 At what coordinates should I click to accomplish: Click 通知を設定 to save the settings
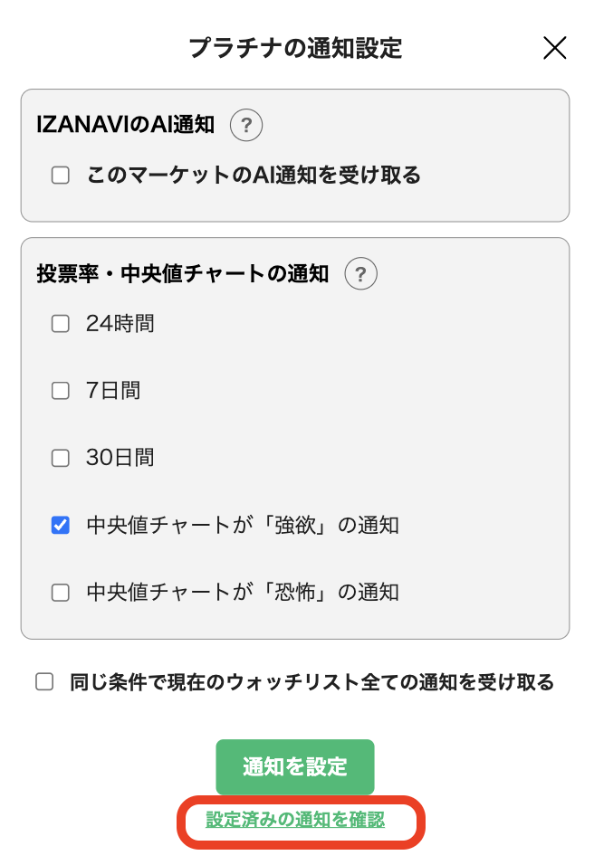(295, 766)
